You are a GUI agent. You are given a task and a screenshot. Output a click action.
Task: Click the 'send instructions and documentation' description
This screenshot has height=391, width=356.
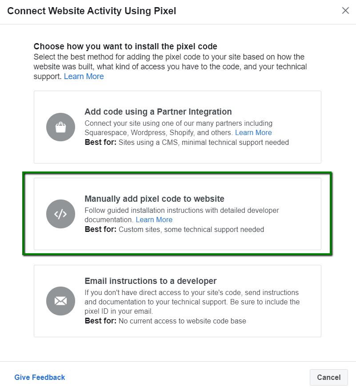[191, 297]
